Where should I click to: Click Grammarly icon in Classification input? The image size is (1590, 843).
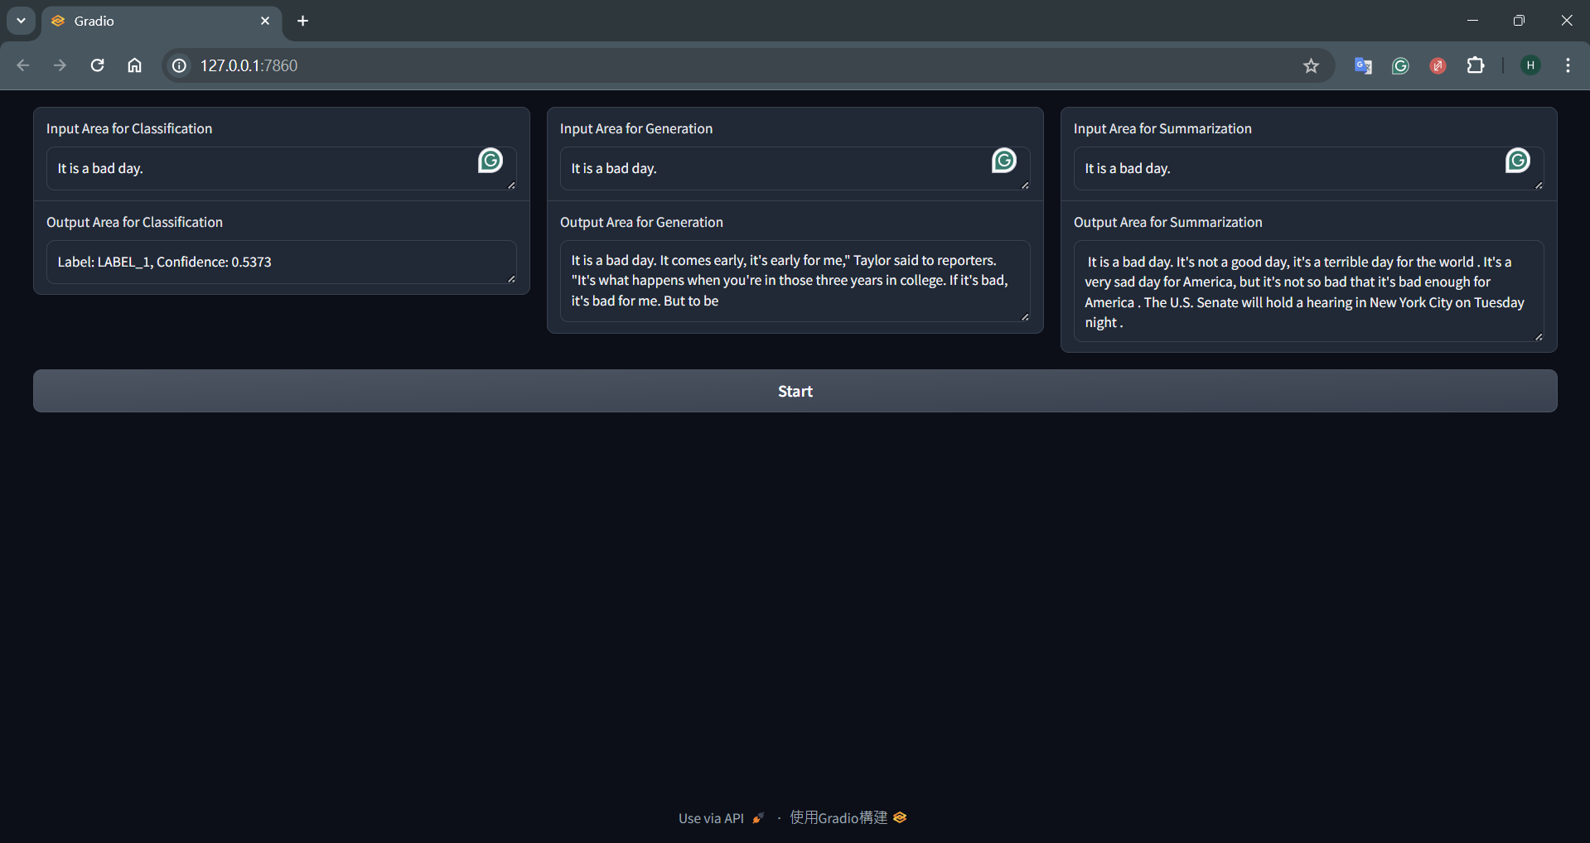[491, 160]
